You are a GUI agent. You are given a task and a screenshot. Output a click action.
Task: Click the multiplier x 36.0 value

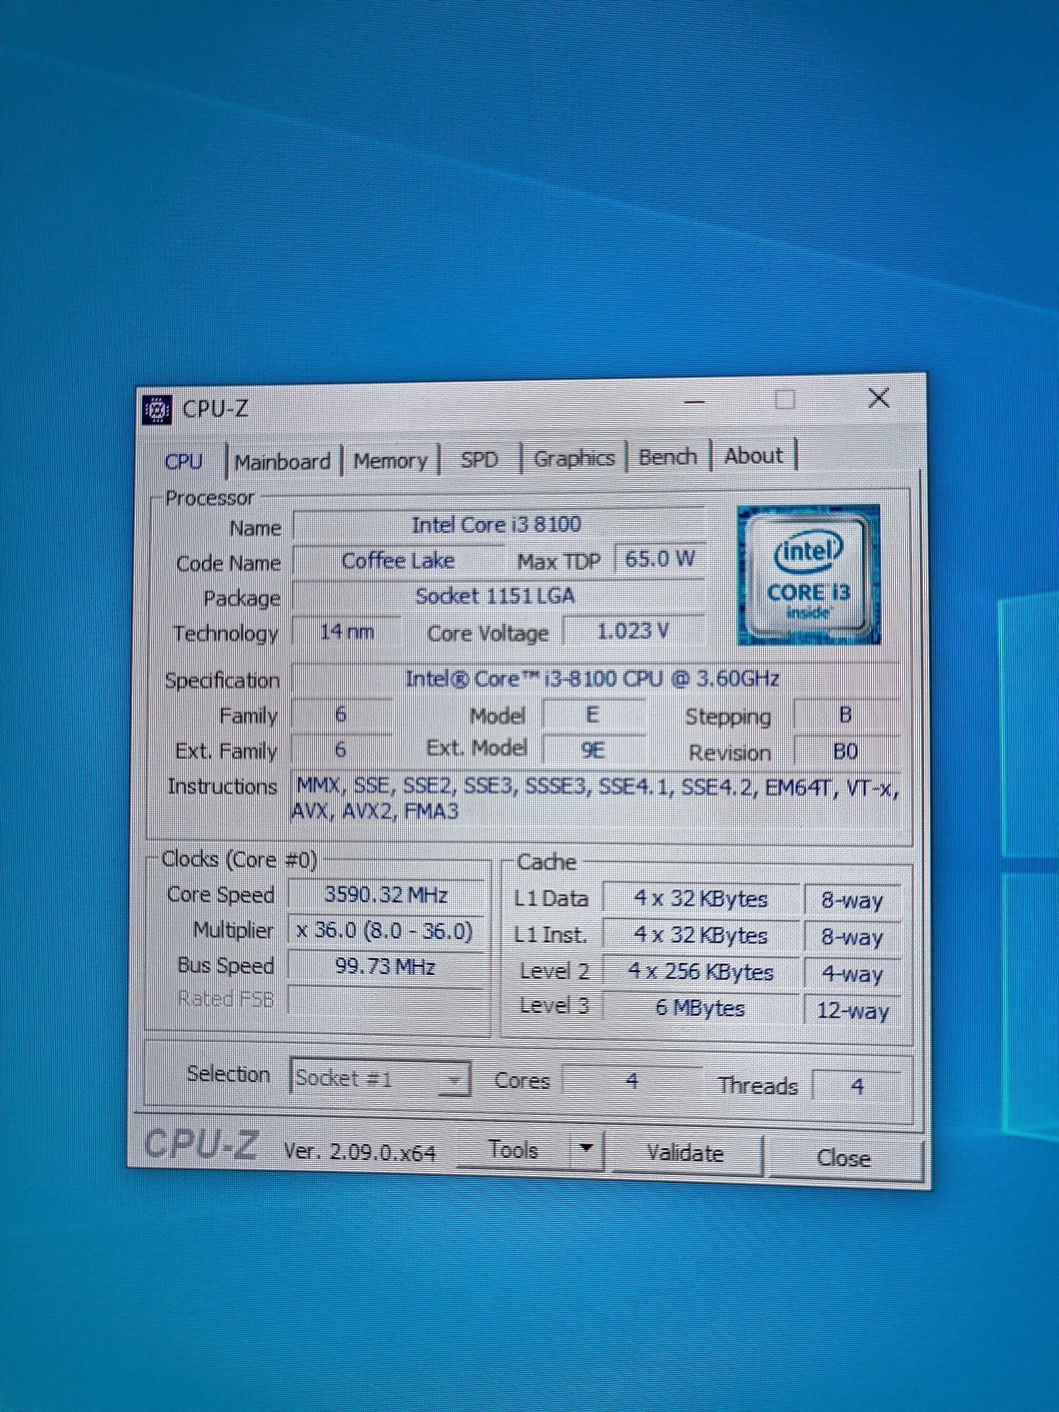click(385, 931)
